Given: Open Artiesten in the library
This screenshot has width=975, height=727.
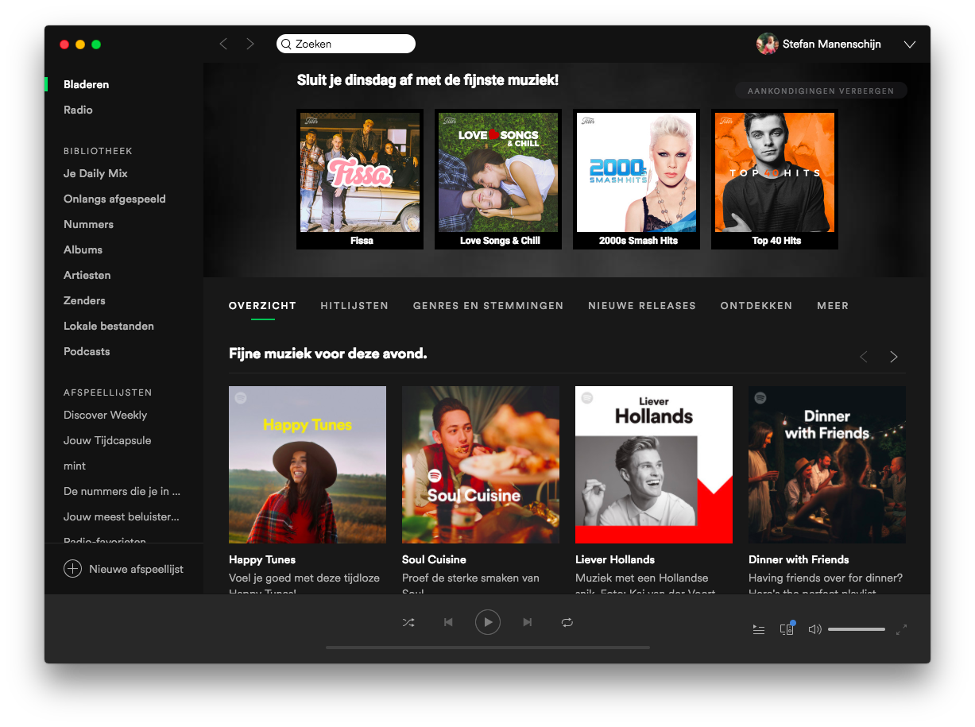Looking at the screenshot, I should coord(87,275).
